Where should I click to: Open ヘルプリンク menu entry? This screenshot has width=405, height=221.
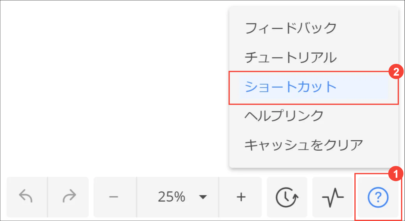click(x=284, y=116)
